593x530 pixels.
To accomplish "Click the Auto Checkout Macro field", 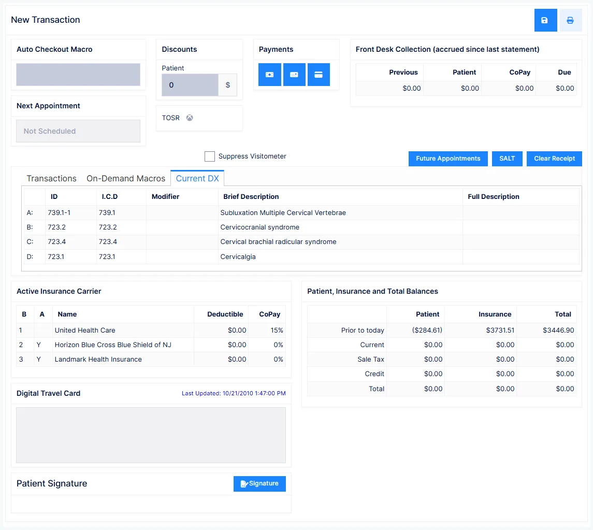I will pos(78,75).
